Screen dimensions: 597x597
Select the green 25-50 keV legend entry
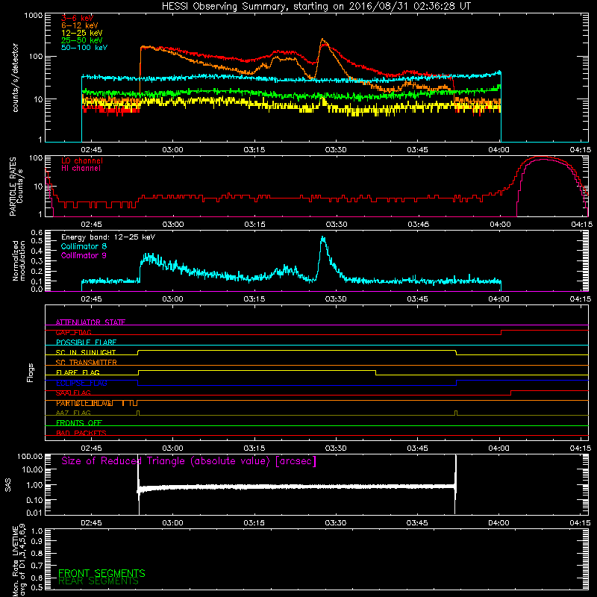click(82, 40)
